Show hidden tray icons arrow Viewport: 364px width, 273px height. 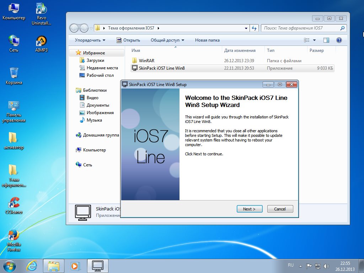pos(300,266)
